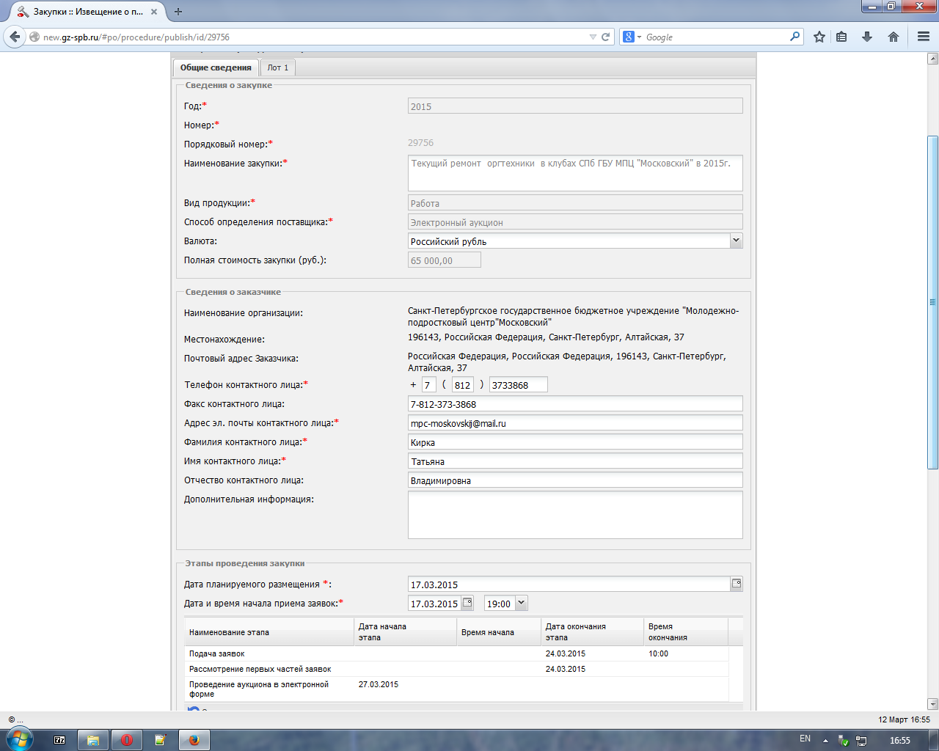Expand the Валюта dropdown arrow
This screenshot has height=751, width=939.
(737, 241)
